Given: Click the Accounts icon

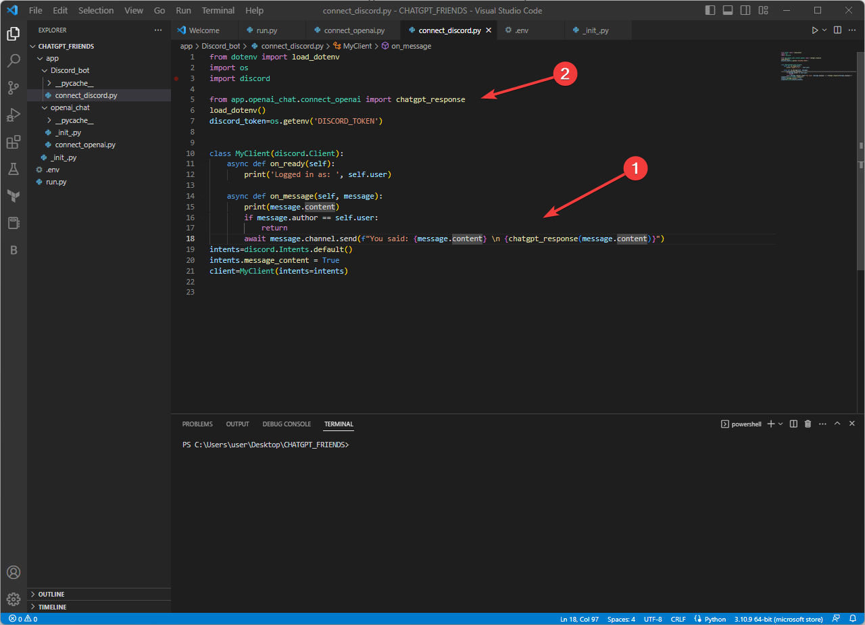Looking at the screenshot, I should point(13,572).
